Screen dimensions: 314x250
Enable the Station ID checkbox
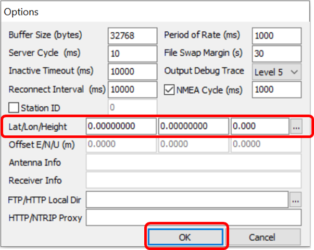[x=14, y=108]
